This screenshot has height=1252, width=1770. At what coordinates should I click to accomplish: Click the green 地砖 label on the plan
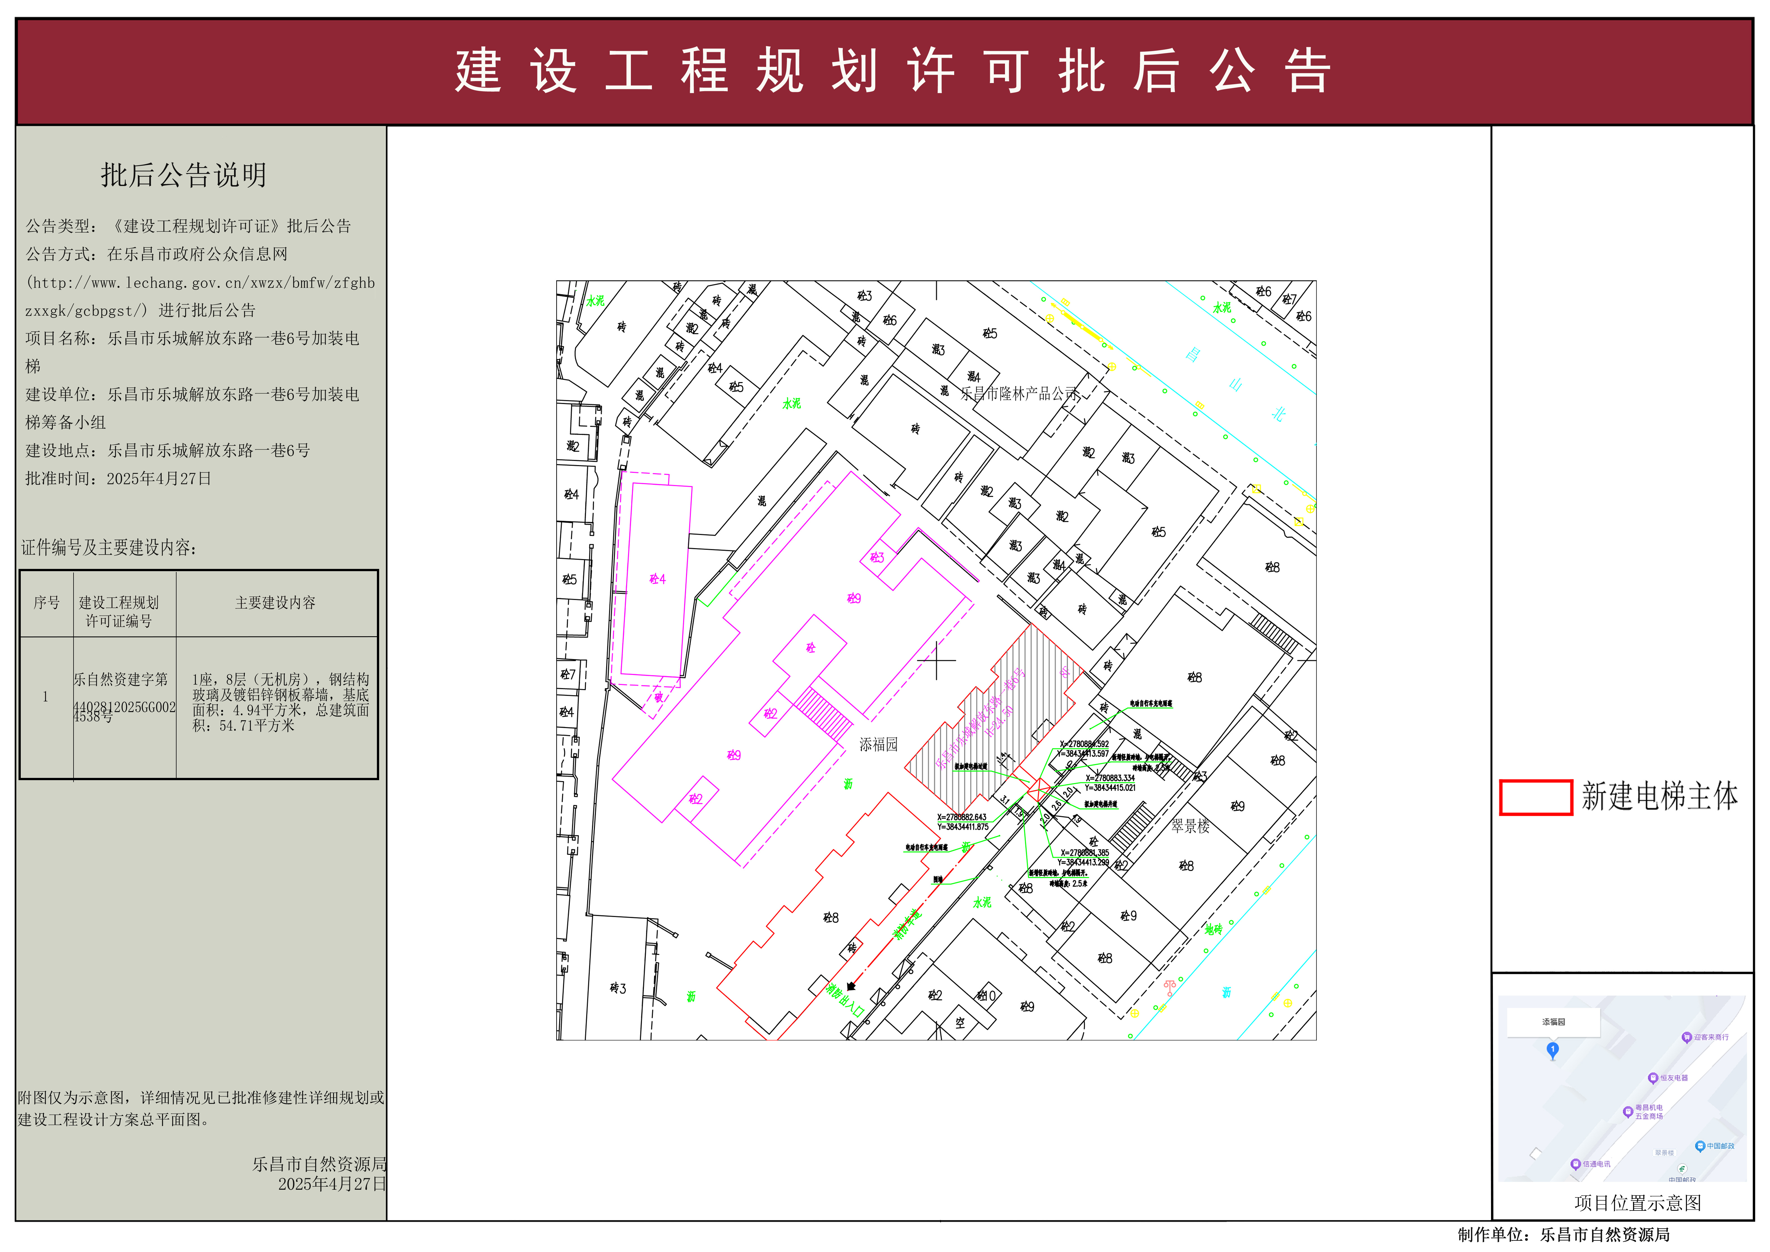[x=1213, y=929]
